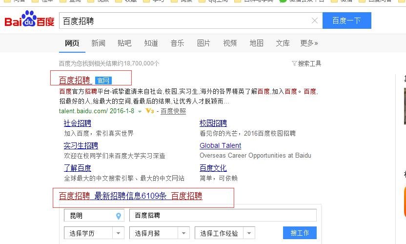Click the text 看见你的光芒，2016百度校园招聘

[247, 133]
